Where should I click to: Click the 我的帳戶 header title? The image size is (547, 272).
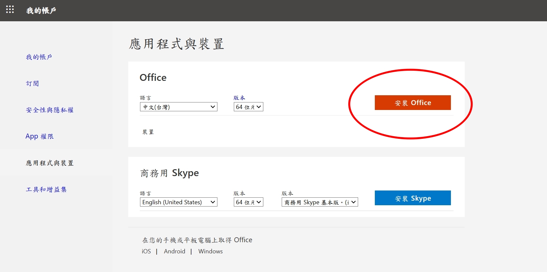tap(41, 10)
